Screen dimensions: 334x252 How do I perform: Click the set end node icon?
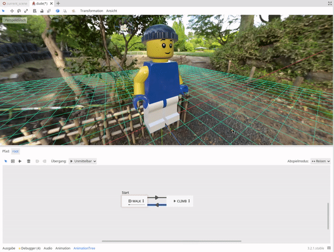(x=45, y=161)
